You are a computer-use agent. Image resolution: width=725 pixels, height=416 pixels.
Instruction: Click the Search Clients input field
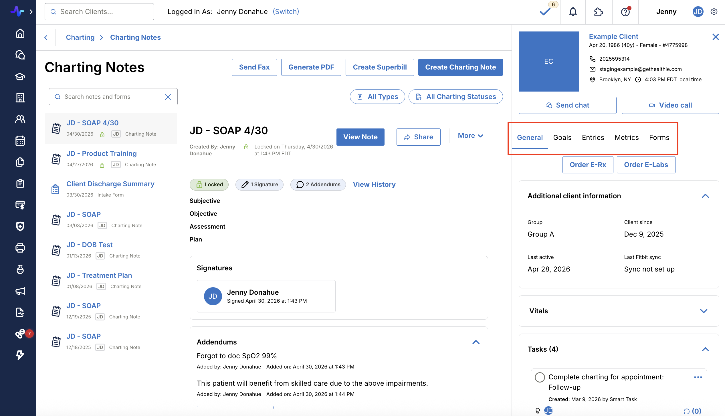tap(99, 12)
